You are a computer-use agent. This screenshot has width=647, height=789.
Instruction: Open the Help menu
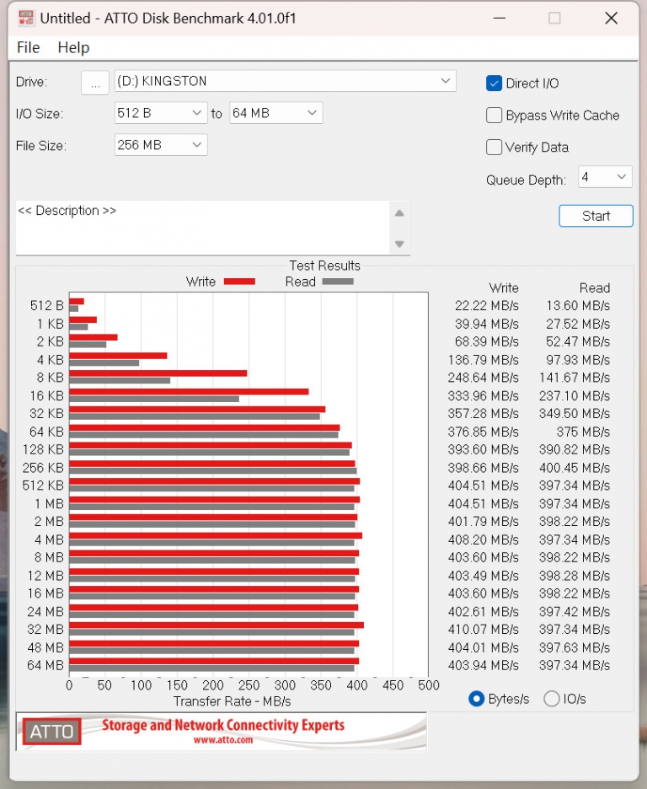click(x=73, y=47)
